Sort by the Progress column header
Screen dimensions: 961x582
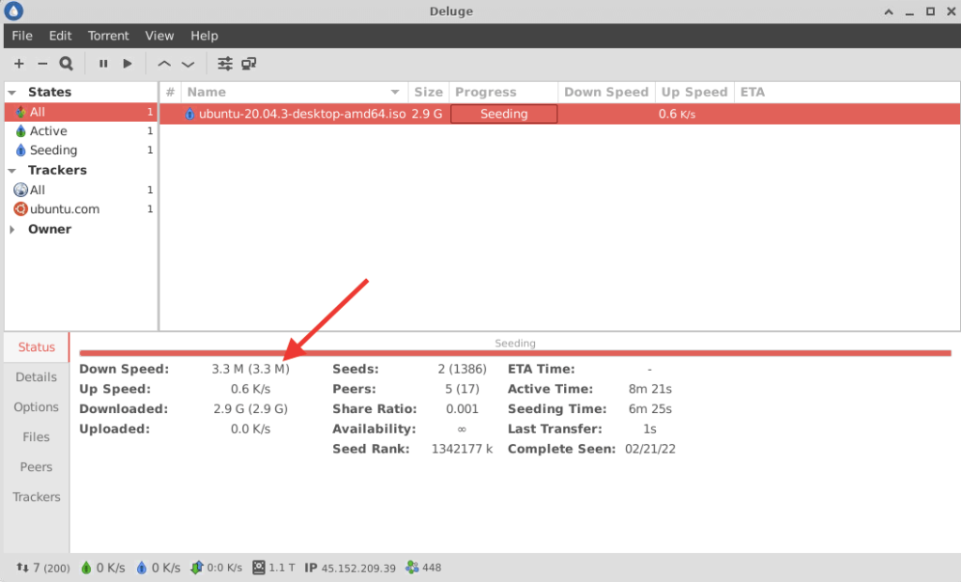503,93
